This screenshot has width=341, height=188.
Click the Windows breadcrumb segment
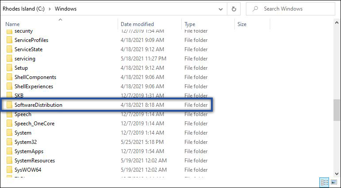pos(65,9)
